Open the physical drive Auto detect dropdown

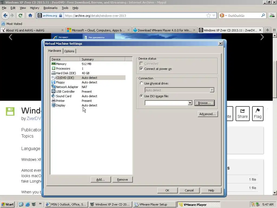[212, 90]
